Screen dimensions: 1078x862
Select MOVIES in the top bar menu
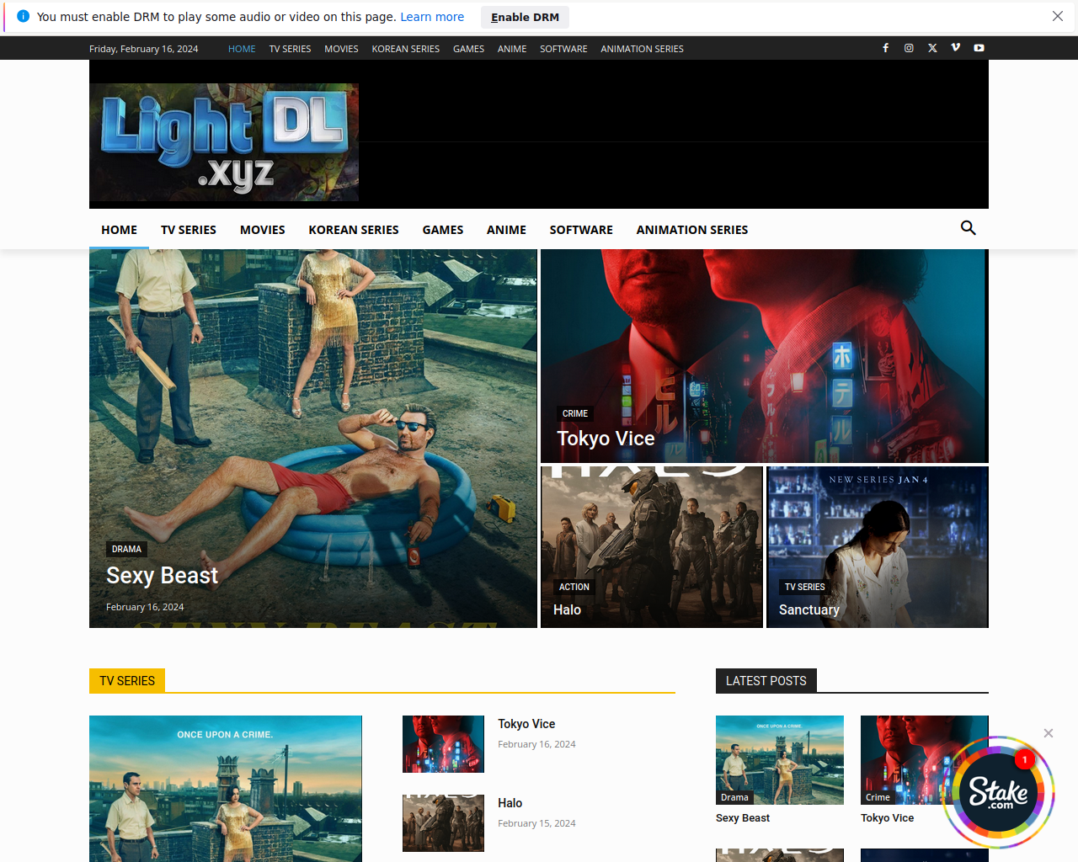coord(341,49)
